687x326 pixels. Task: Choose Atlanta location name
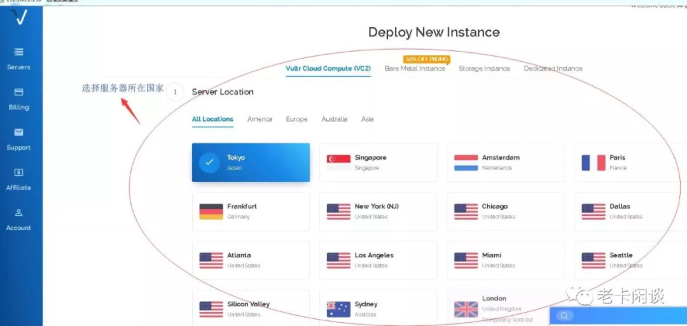(239, 255)
